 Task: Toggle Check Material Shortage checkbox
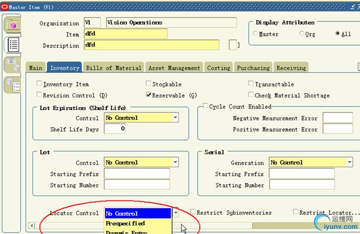[x=251, y=94]
